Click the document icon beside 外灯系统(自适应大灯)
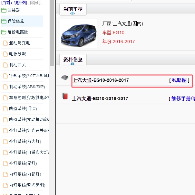Image resolution: width=195 pixels, height=195 pixels. [x=5, y=153]
